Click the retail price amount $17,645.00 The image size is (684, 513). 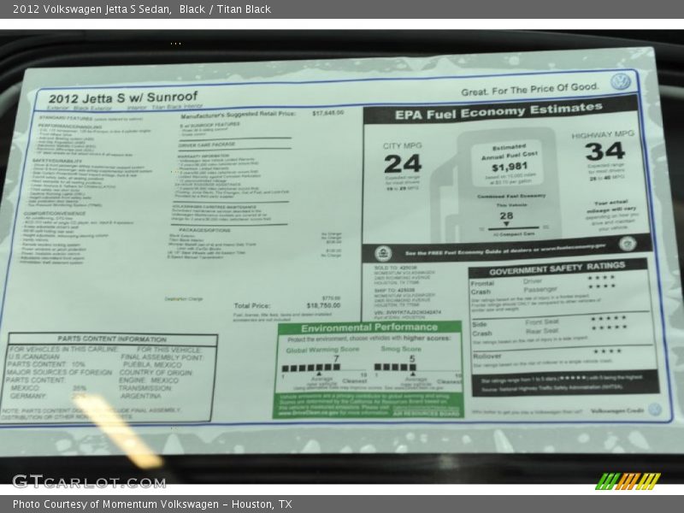pyautogui.click(x=328, y=113)
